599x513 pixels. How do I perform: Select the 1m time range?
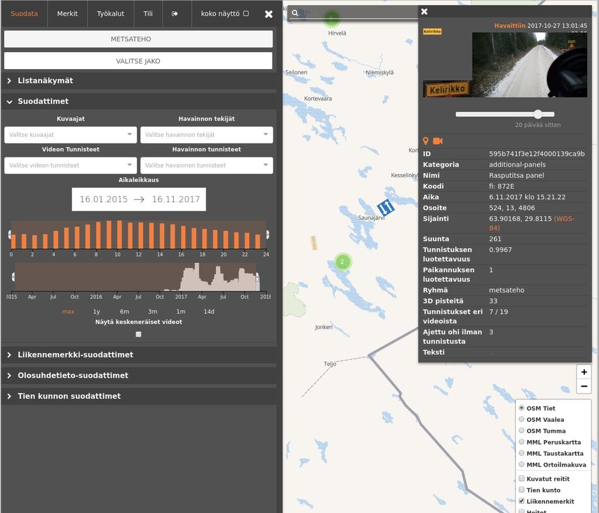pyautogui.click(x=181, y=312)
